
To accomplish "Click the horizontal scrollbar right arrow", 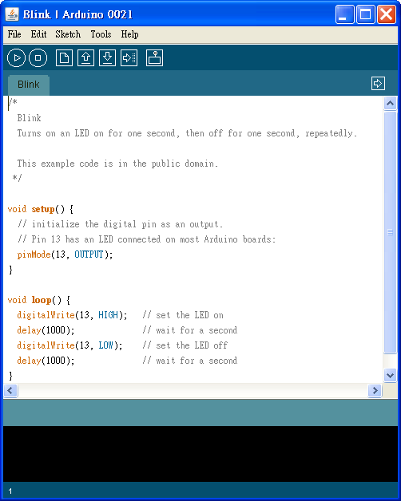I will point(375,390).
